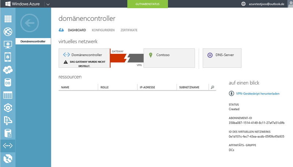This screenshot has width=293, height=167.
Task: Click the quick start cloud icon tab
Action: (x=61, y=30)
